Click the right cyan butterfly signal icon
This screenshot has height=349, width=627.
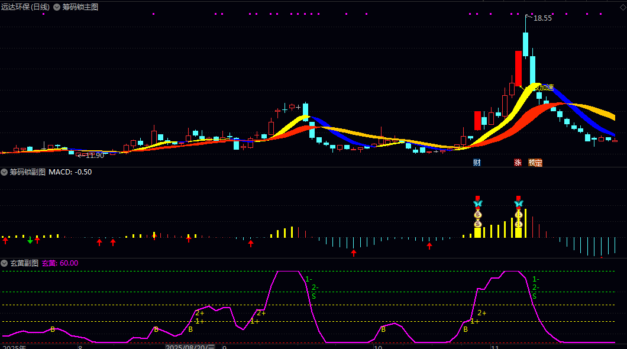tap(518, 204)
